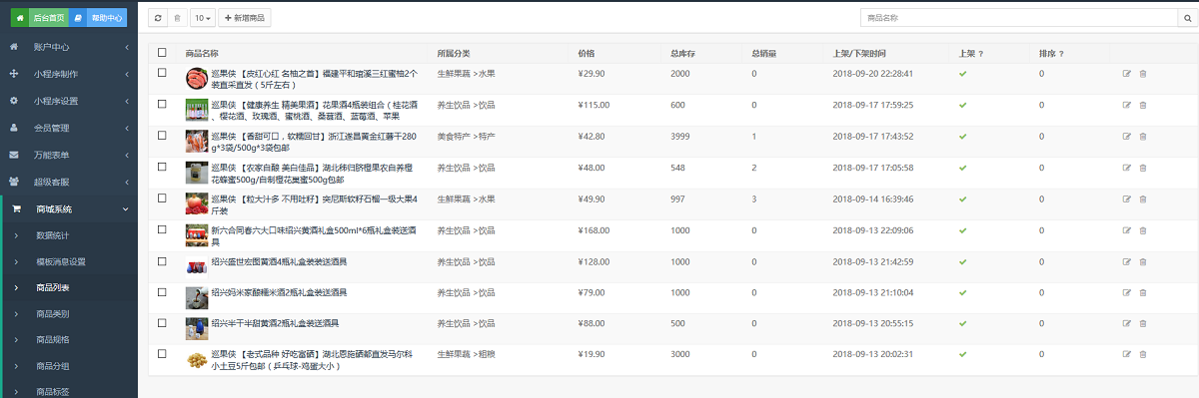Screen dimensions: 1199x398
Task: Open 商品列表 submenu item
Action: [x=69, y=287]
